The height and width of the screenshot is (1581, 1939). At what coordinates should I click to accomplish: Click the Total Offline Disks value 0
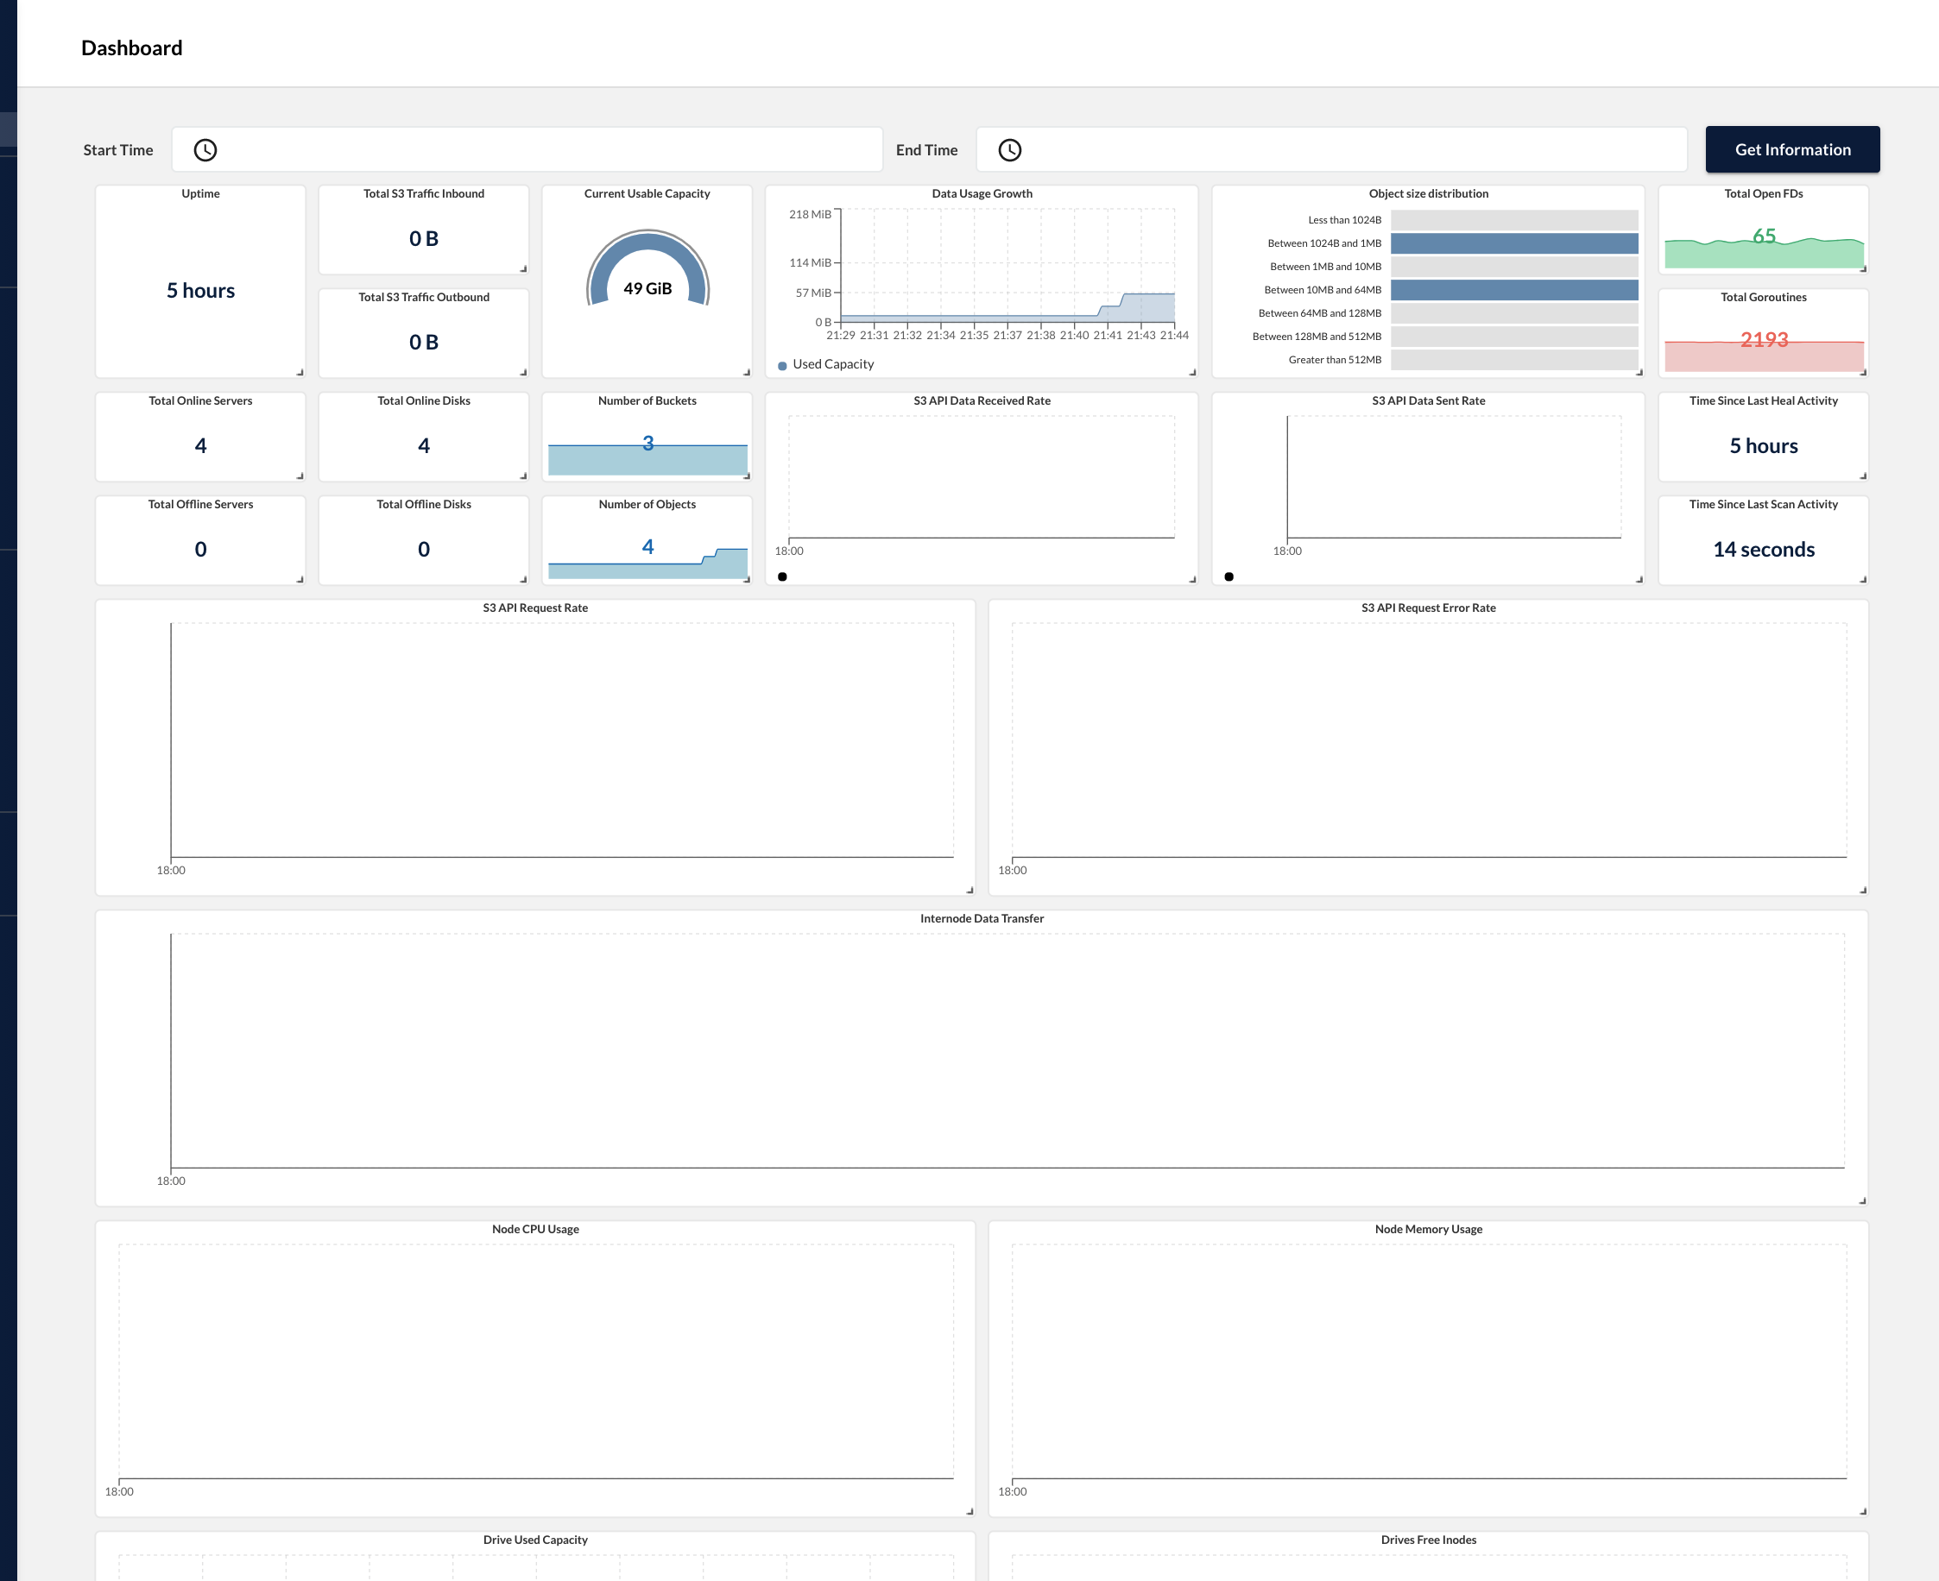tap(424, 549)
